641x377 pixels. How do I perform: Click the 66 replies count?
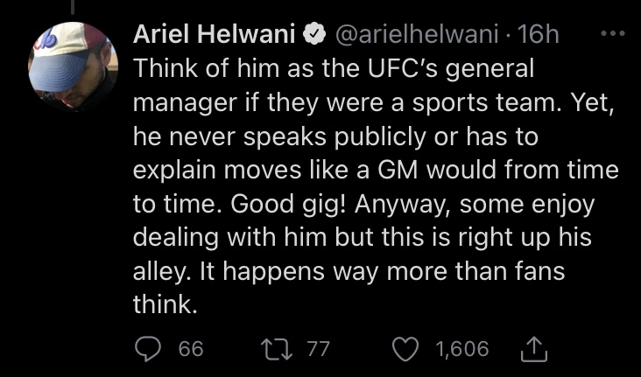click(x=191, y=349)
